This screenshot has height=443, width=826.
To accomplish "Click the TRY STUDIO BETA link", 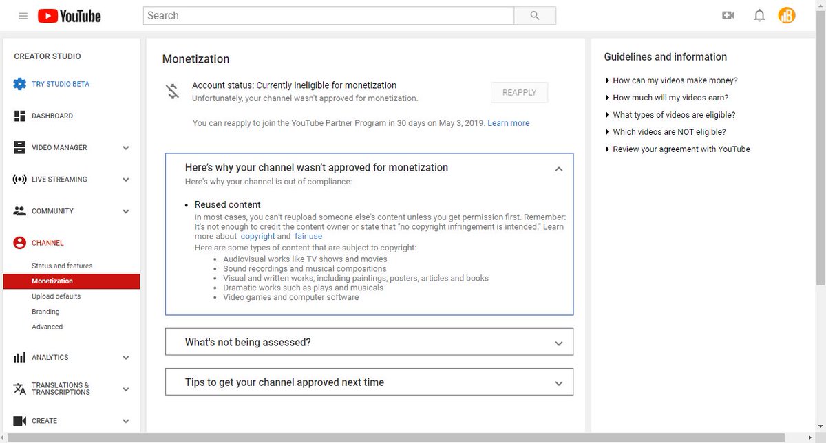I will coord(61,84).
